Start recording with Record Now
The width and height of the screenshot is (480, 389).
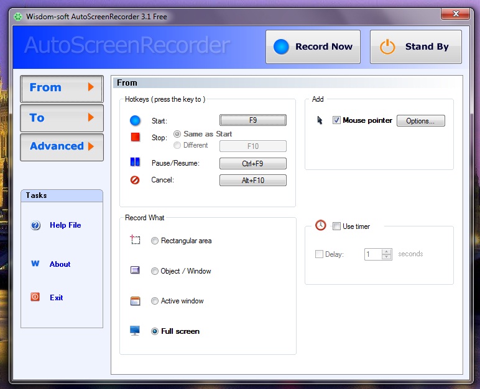pos(313,47)
